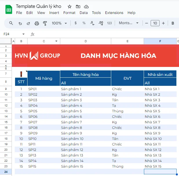
Task: Star the Template Quản lý kho document
Action: point(70,6)
